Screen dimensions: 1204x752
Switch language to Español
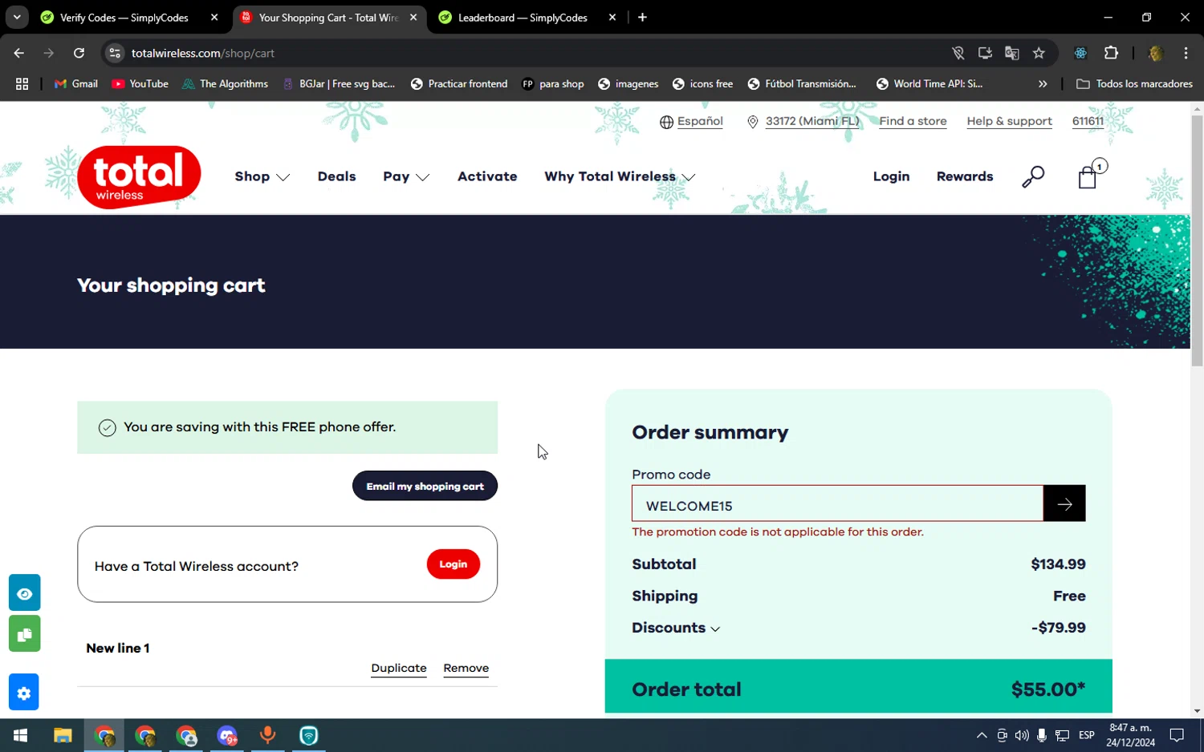pos(700,121)
